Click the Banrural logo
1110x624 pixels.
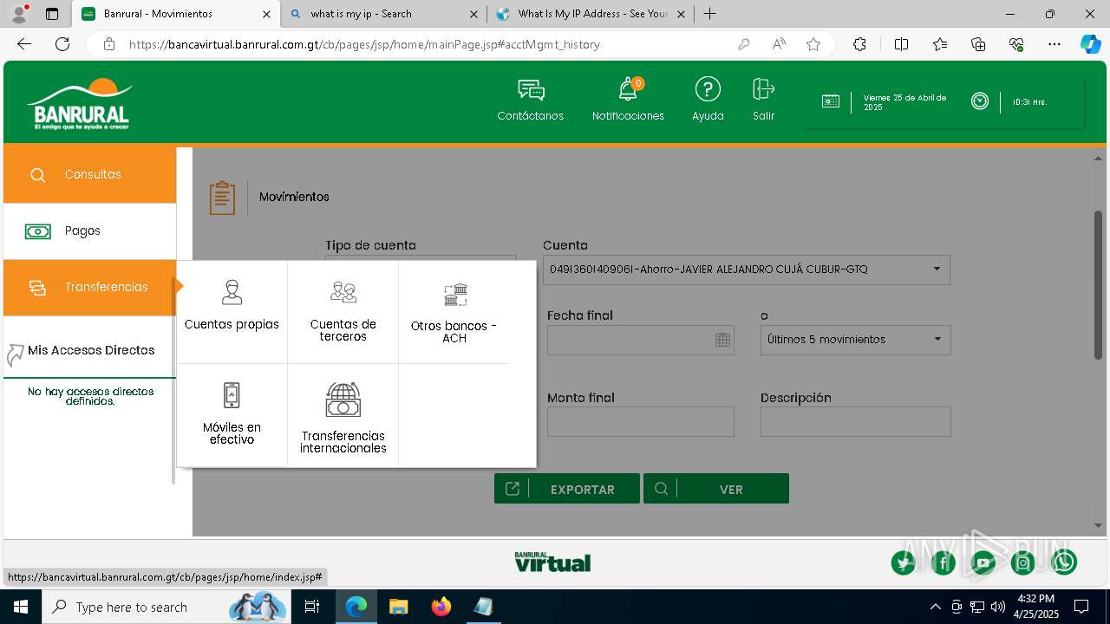(x=81, y=104)
